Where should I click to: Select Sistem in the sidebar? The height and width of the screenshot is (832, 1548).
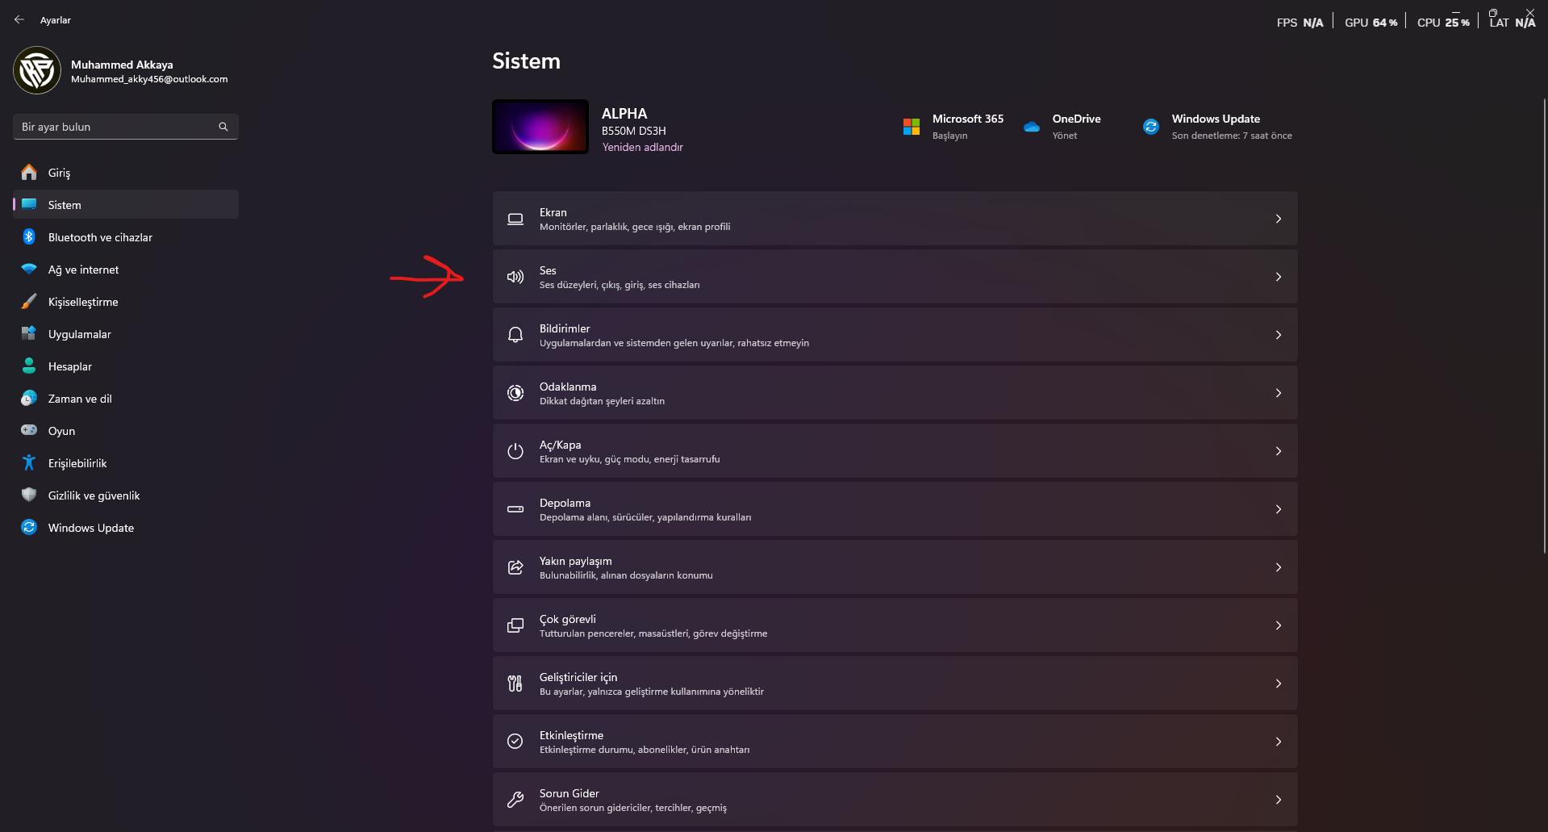pos(126,204)
